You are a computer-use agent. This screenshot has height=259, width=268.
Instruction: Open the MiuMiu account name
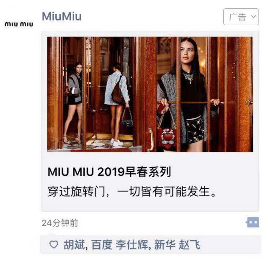click(x=62, y=16)
